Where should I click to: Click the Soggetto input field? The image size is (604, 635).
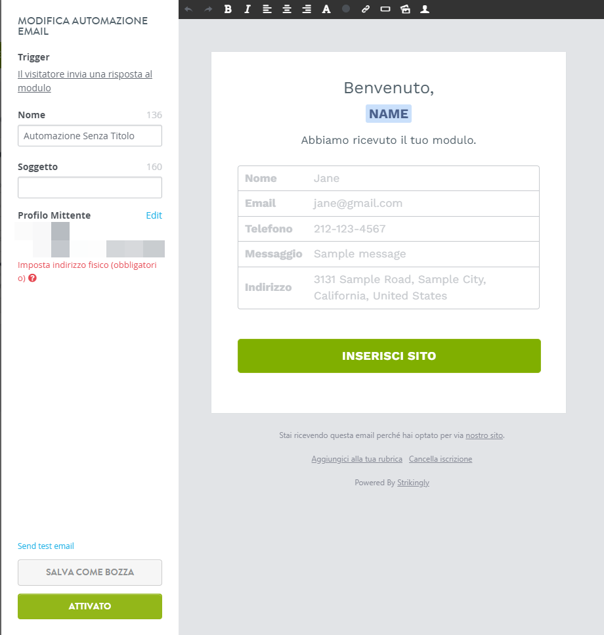90,188
